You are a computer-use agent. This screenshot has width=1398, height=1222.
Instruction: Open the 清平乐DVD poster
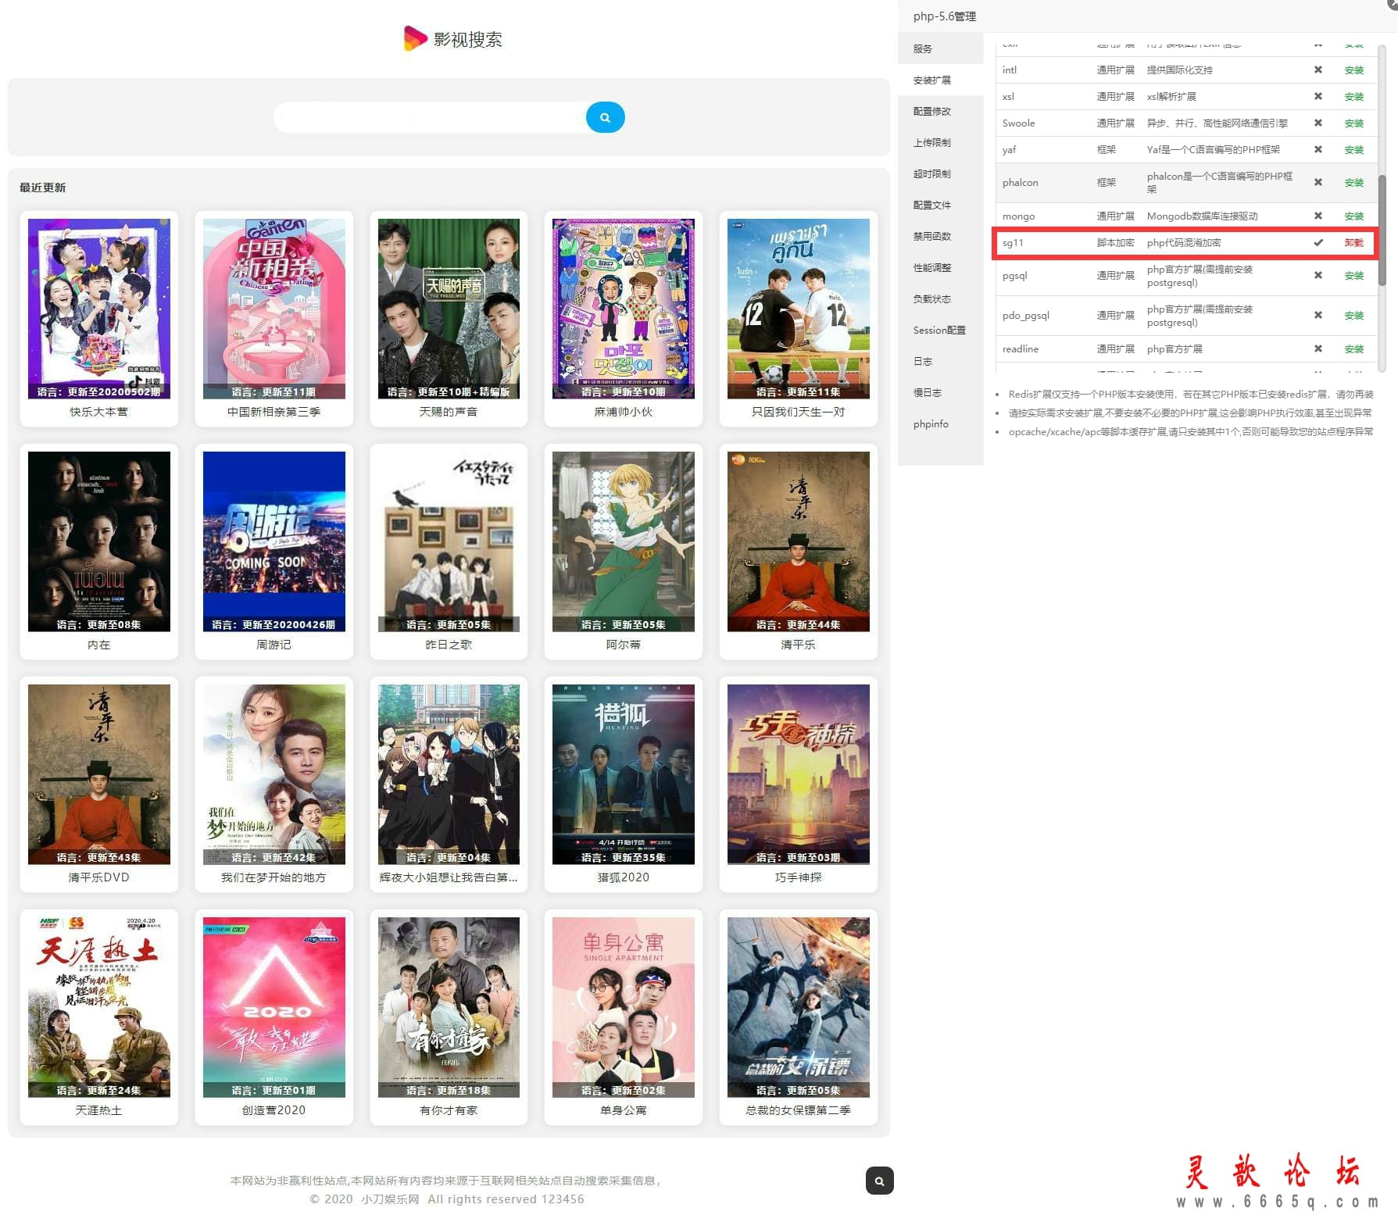(99, 774)
